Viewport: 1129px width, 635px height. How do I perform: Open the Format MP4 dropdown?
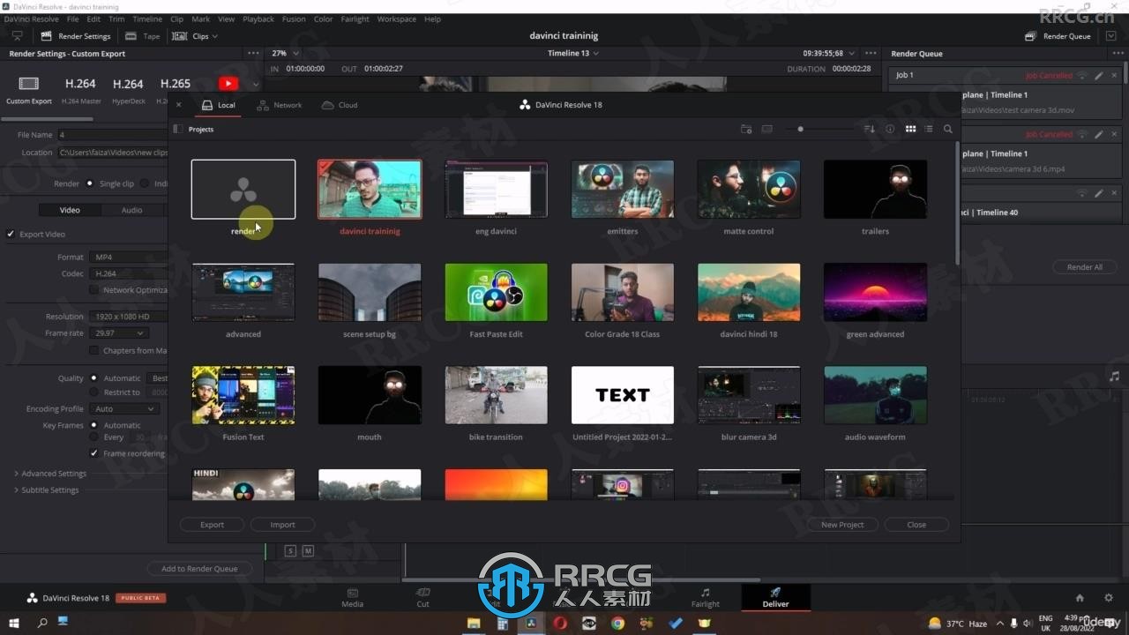pyautogui.click(x=128, y=257)
